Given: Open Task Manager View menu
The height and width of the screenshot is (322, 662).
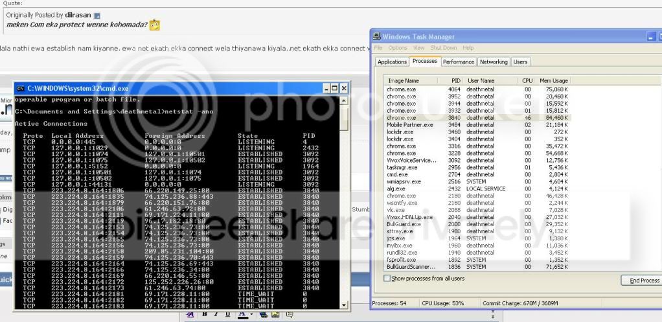Looking at the screenshot, I should tap(419, 48).
